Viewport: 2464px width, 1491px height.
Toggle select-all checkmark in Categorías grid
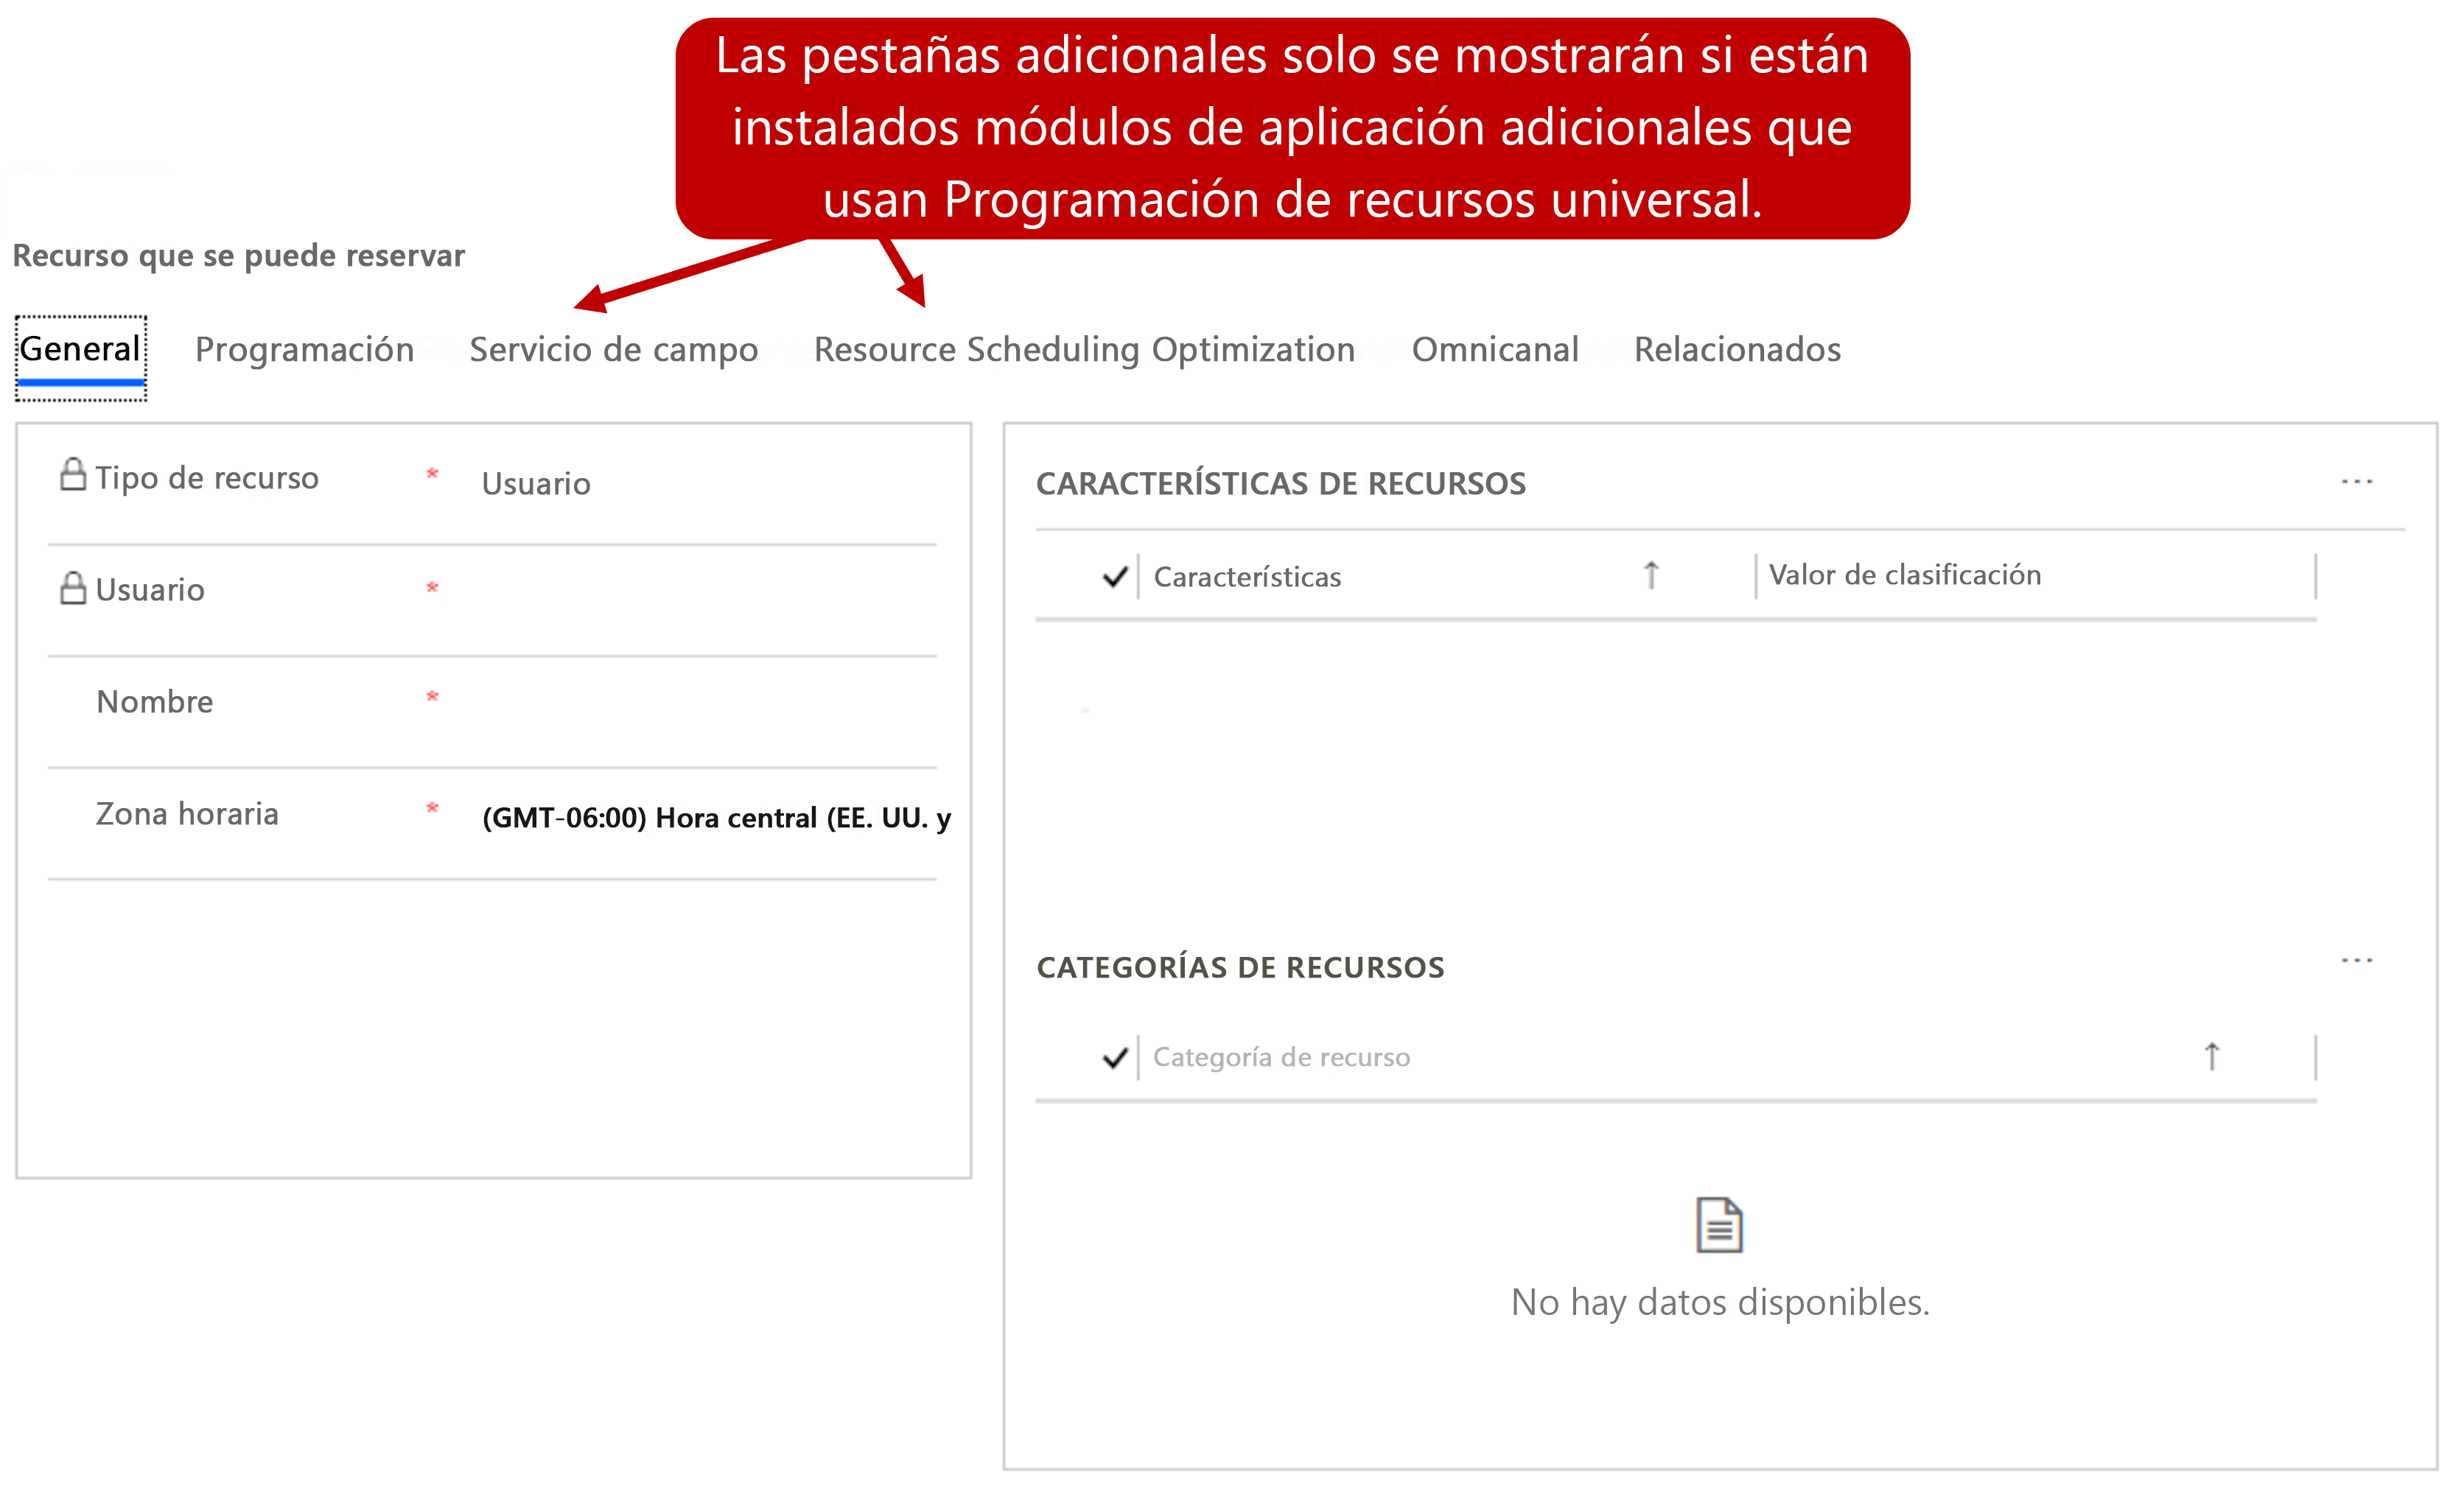(x=1114, y=1058)
